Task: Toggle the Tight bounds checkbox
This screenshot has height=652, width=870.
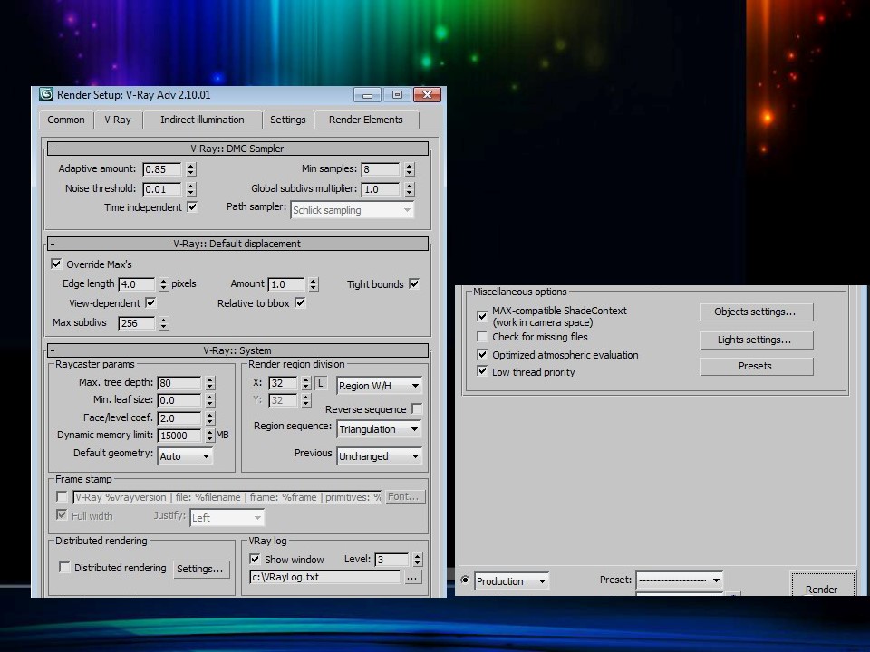Action: click(x=414, y=283)
